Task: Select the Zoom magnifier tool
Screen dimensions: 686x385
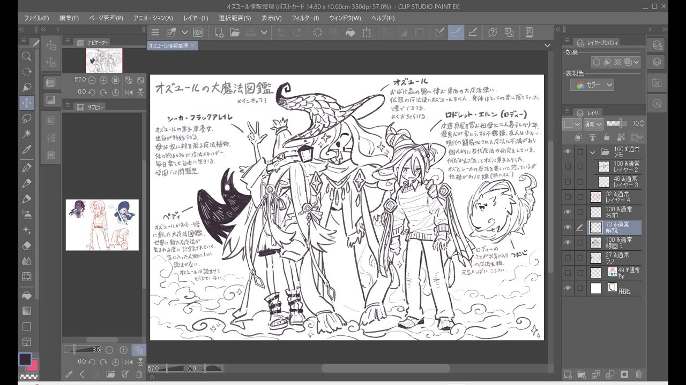Action: (x=26, y=56)
